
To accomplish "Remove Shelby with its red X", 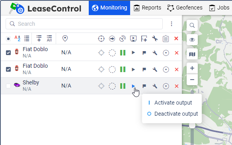I will pos(177,86).
